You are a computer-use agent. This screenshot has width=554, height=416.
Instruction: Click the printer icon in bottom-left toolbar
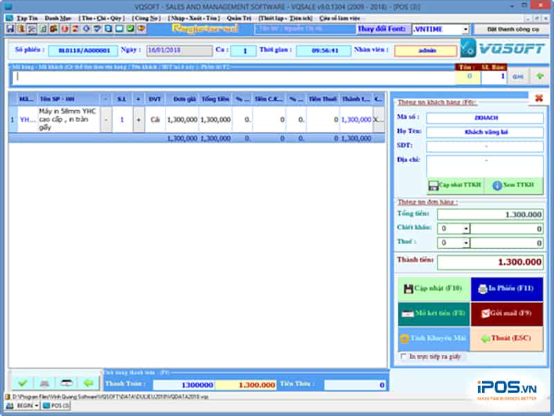(x=44, y=383)
